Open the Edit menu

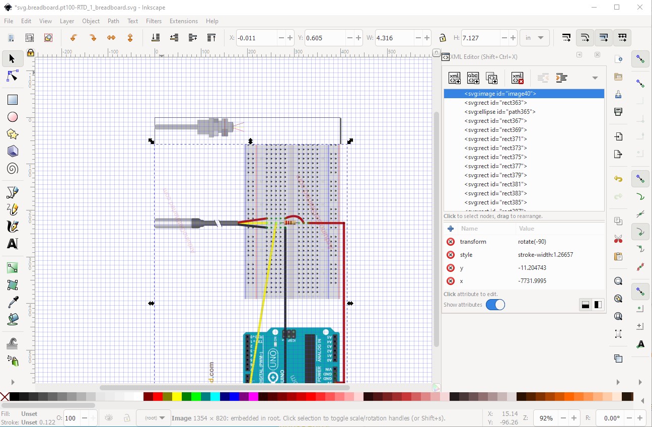tap(26, 21)
